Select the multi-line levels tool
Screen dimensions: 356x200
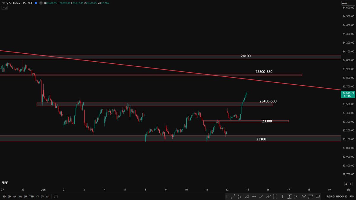[310, 196]
